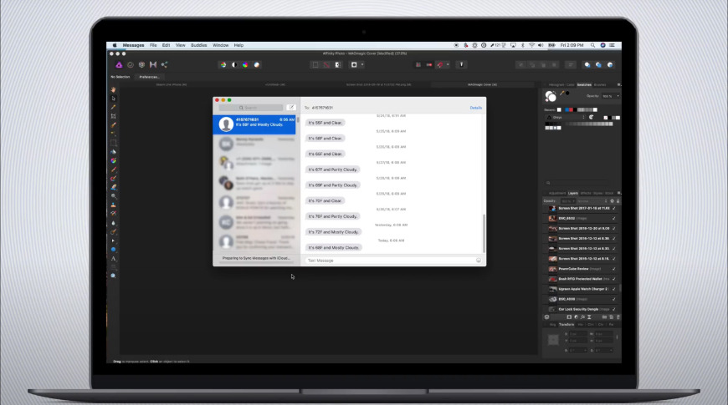Viewport: 728px width, 405px height.
Task: Apply Auto Colors wheel icon
Action: [x=245, y=65]
